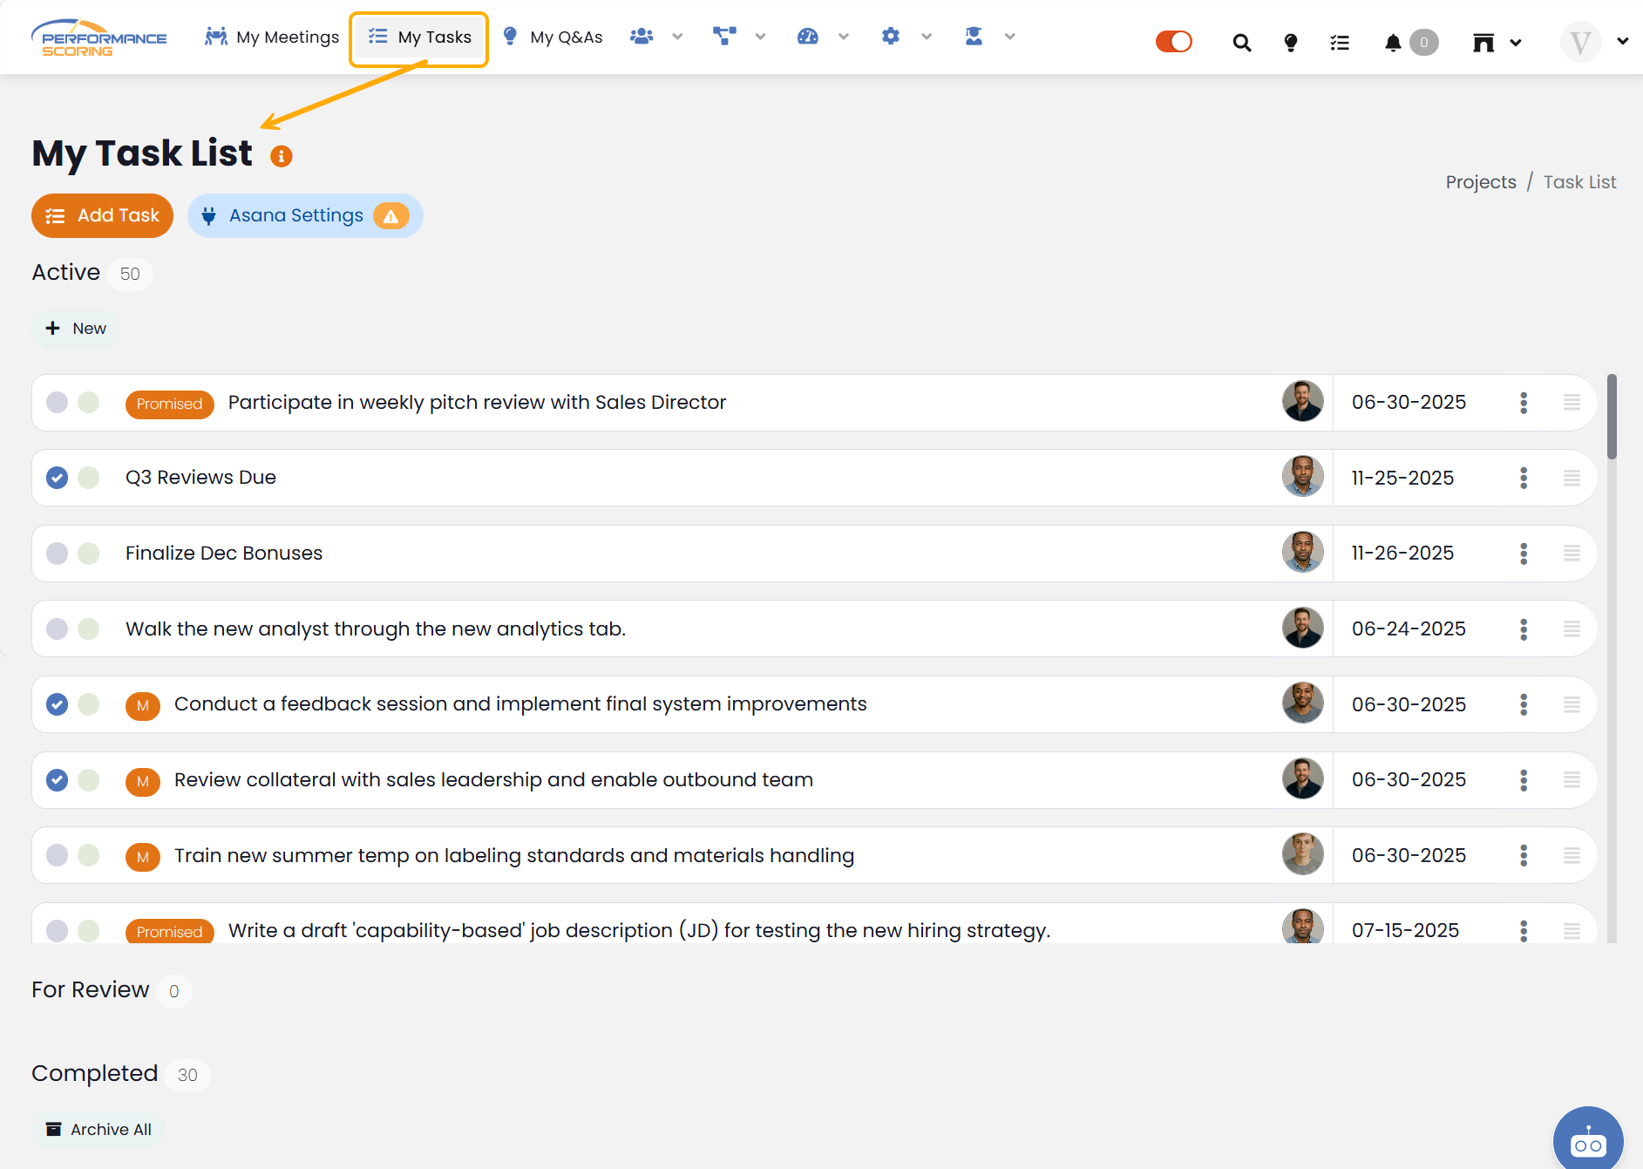Click the Add Task button

point(102,215)
